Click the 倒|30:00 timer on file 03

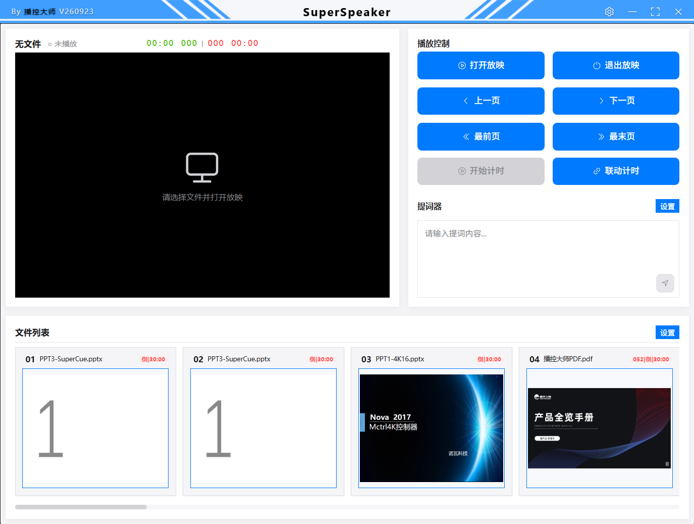point(489,359)
